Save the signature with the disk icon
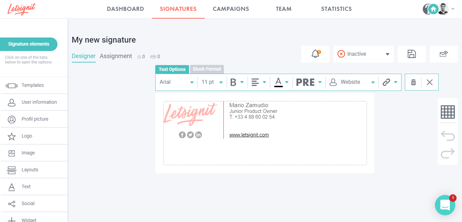This screenshot has height=222, width=462. [412, 54]
